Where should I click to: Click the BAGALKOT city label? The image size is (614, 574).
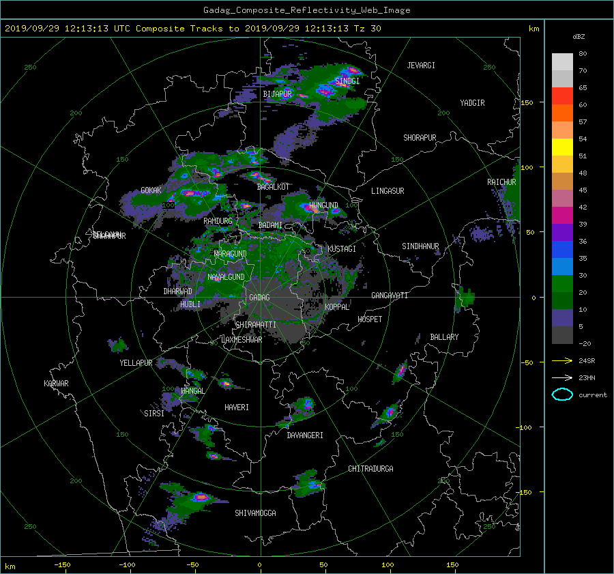273,187
